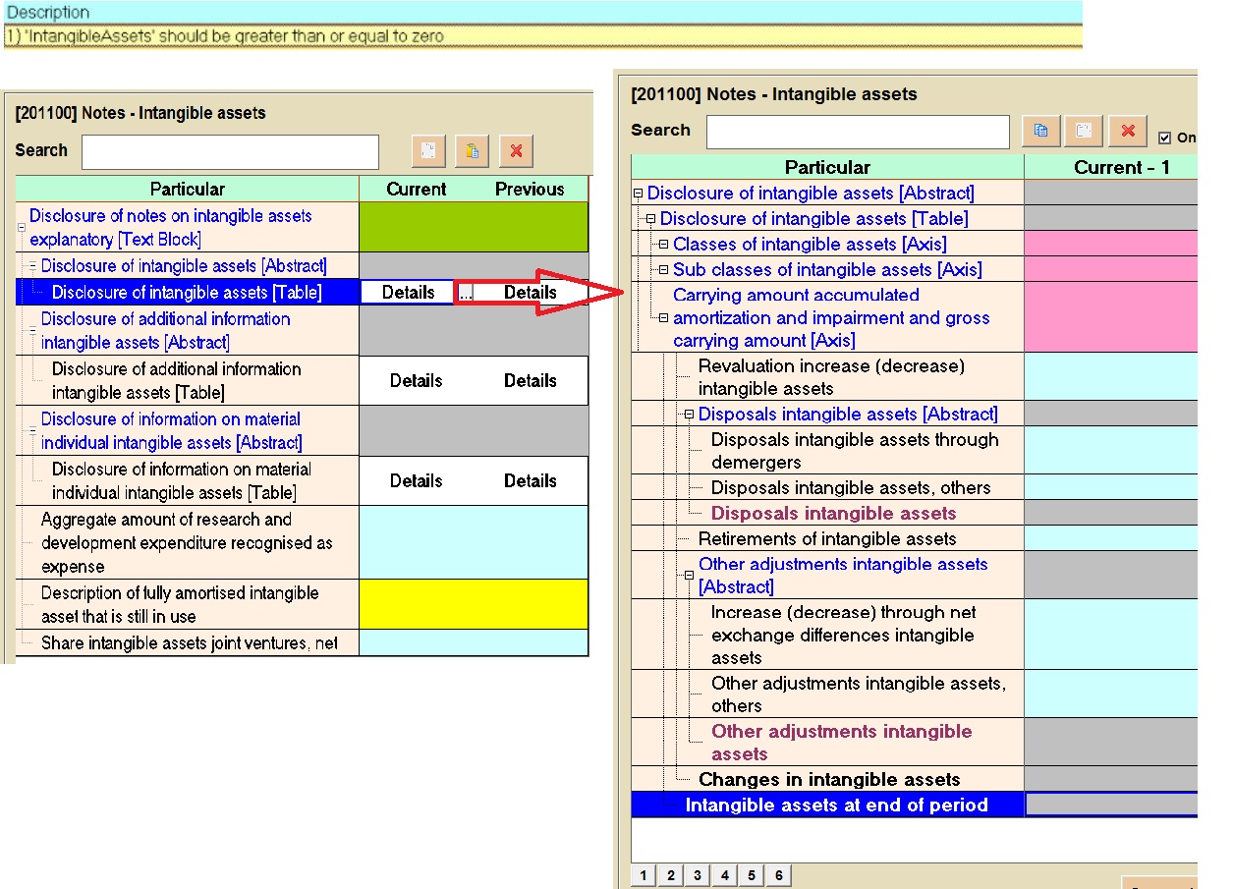Click the paste icon in the right panel
This screenshot has height=889, width=1233.
coord(1085,131)
